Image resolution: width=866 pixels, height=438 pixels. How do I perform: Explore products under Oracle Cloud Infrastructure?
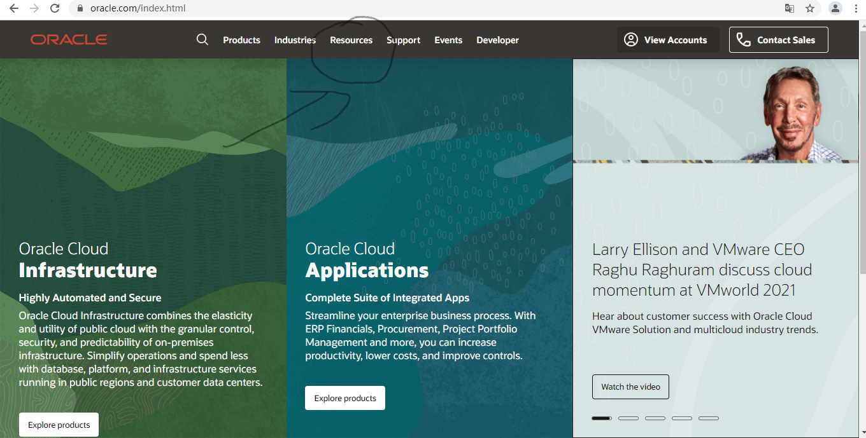(59, 425)
